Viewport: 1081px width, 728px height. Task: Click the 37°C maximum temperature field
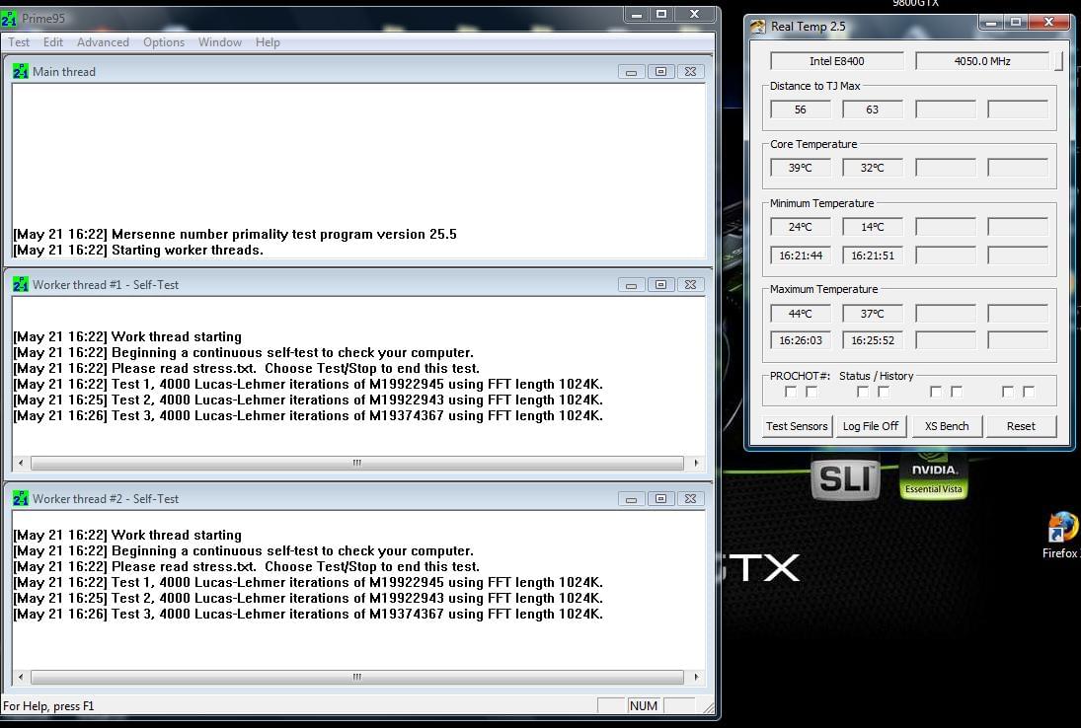[x=872, y=314]
